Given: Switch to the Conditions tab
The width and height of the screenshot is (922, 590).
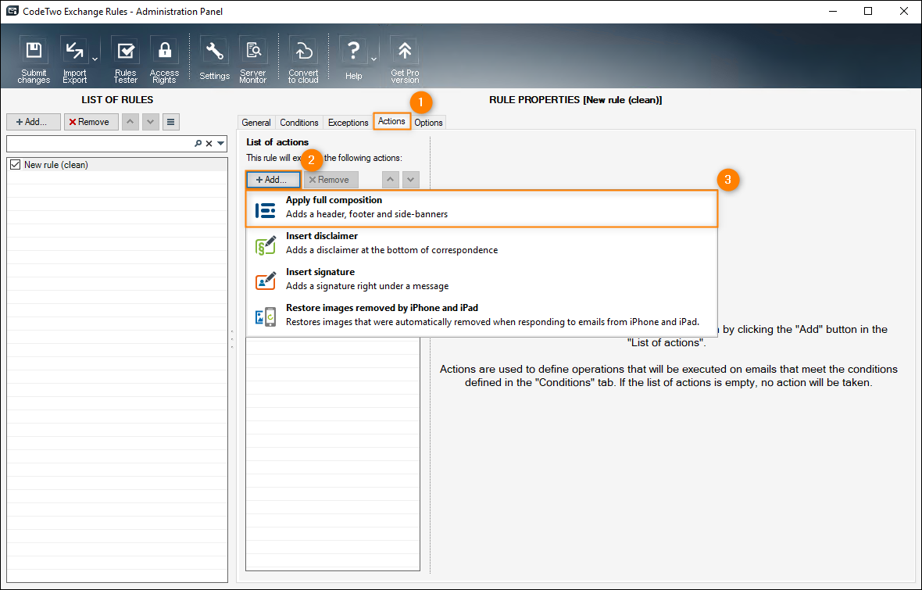Looking at the screenshot, I should click(298, 123).
